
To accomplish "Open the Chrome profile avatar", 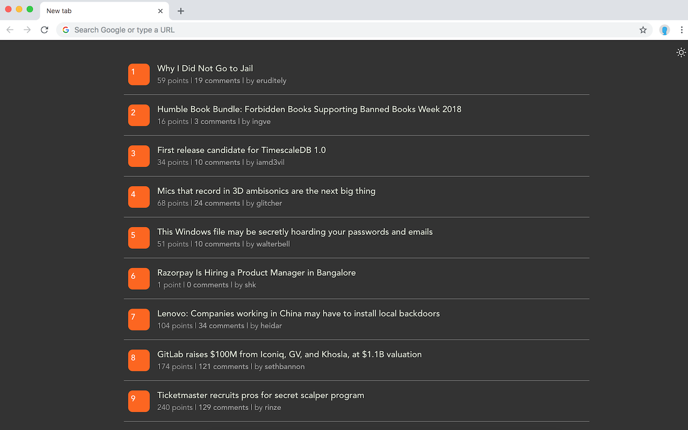I will (665, 30).
